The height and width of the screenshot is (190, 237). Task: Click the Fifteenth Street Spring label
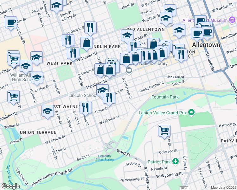coord(104,158)
